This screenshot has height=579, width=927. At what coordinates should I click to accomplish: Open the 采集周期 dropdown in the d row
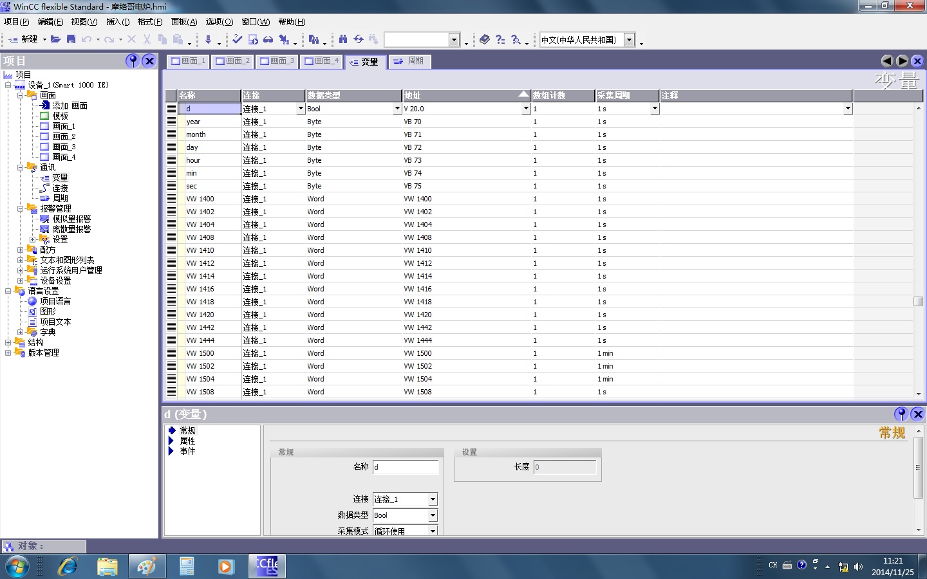tap(655, 109)
